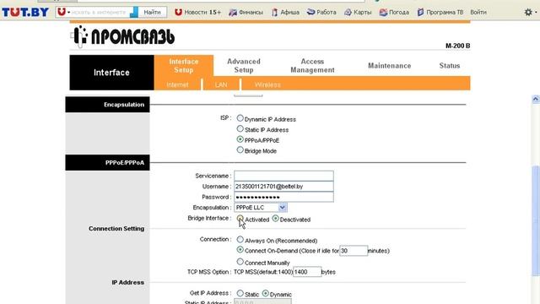This screenshot has width=540, height=304.
Task: Open the search engine selector icon
Action: point(63,12)
